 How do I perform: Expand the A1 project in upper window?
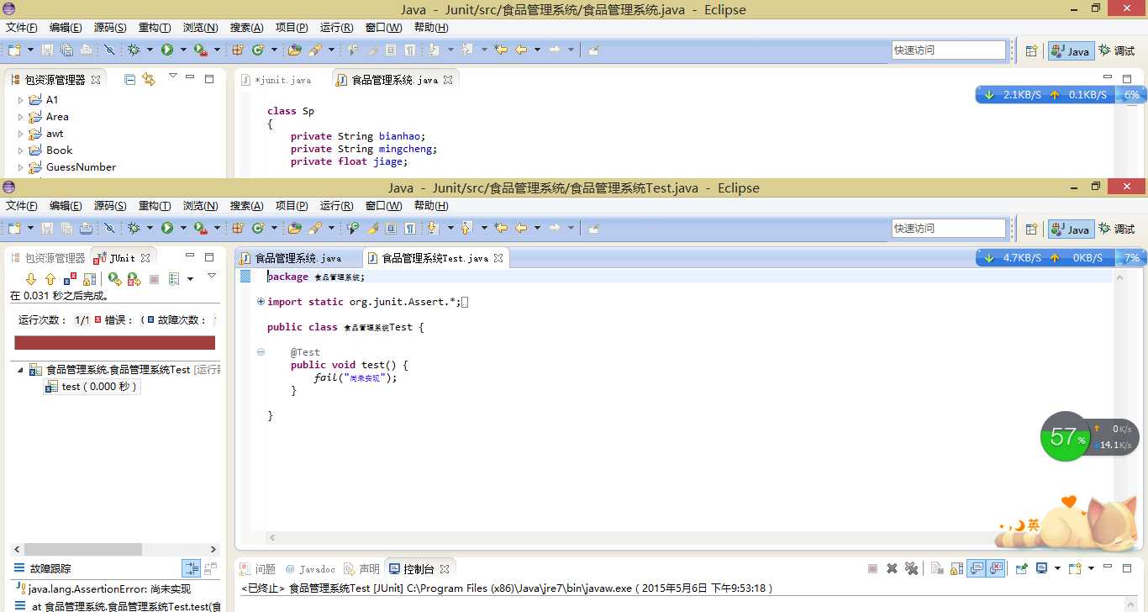point(21,100)
